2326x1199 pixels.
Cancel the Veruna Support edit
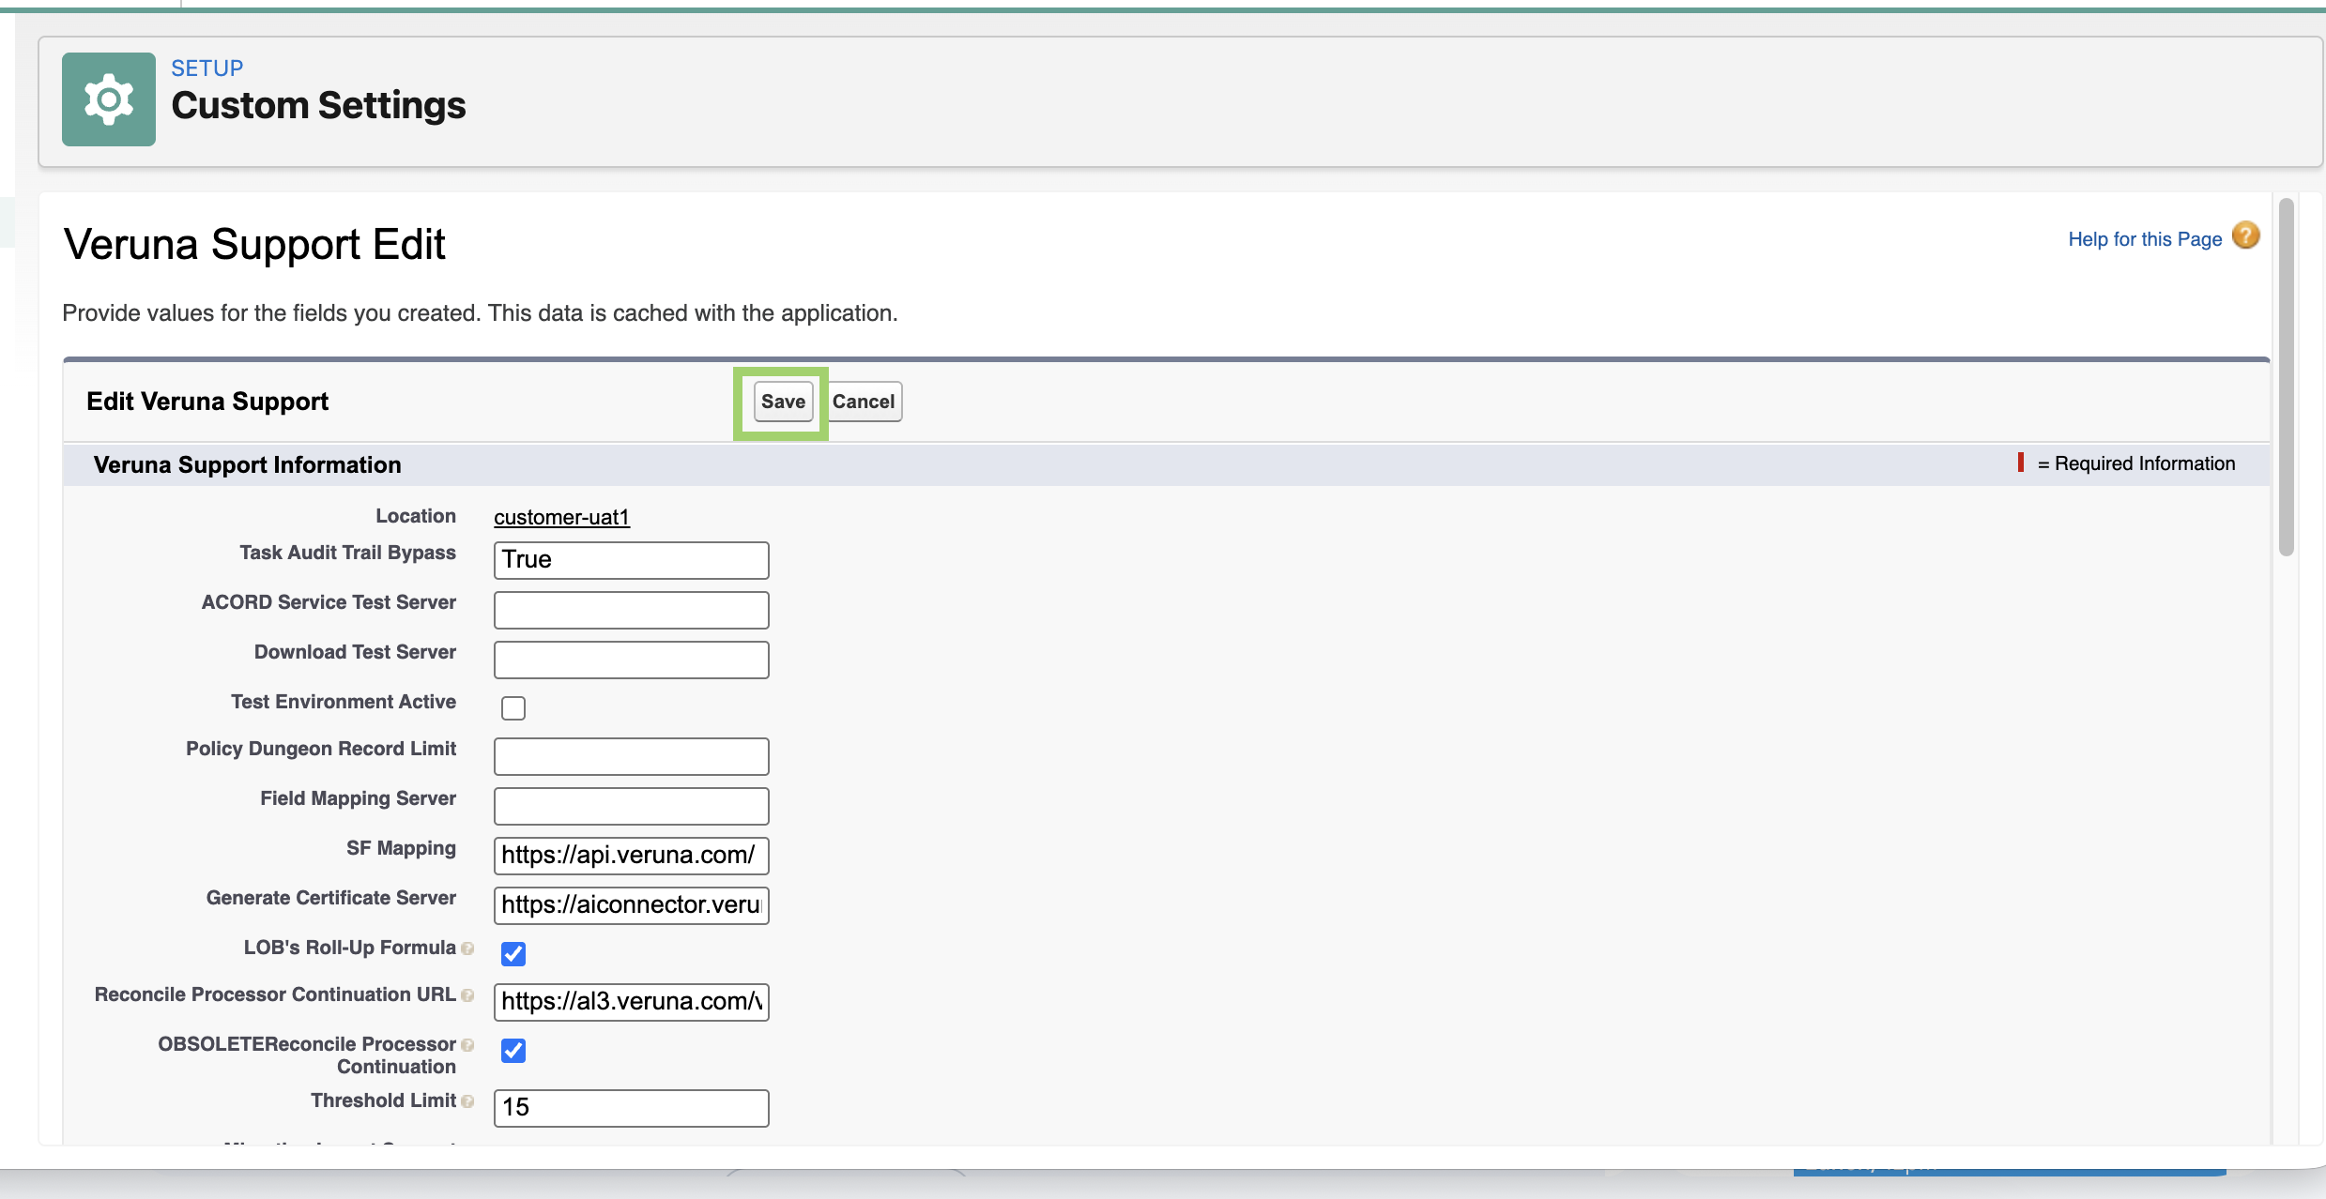[864, 402]
